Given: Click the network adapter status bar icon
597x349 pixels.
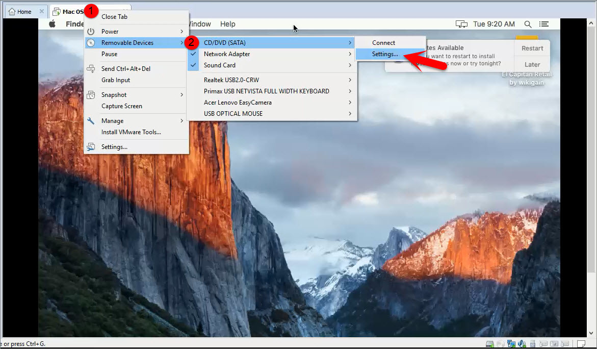Looking at the screenshot, I should [511, 344].
